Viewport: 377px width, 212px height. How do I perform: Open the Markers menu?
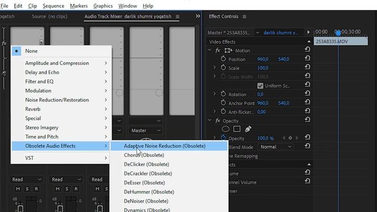point(78,6)
